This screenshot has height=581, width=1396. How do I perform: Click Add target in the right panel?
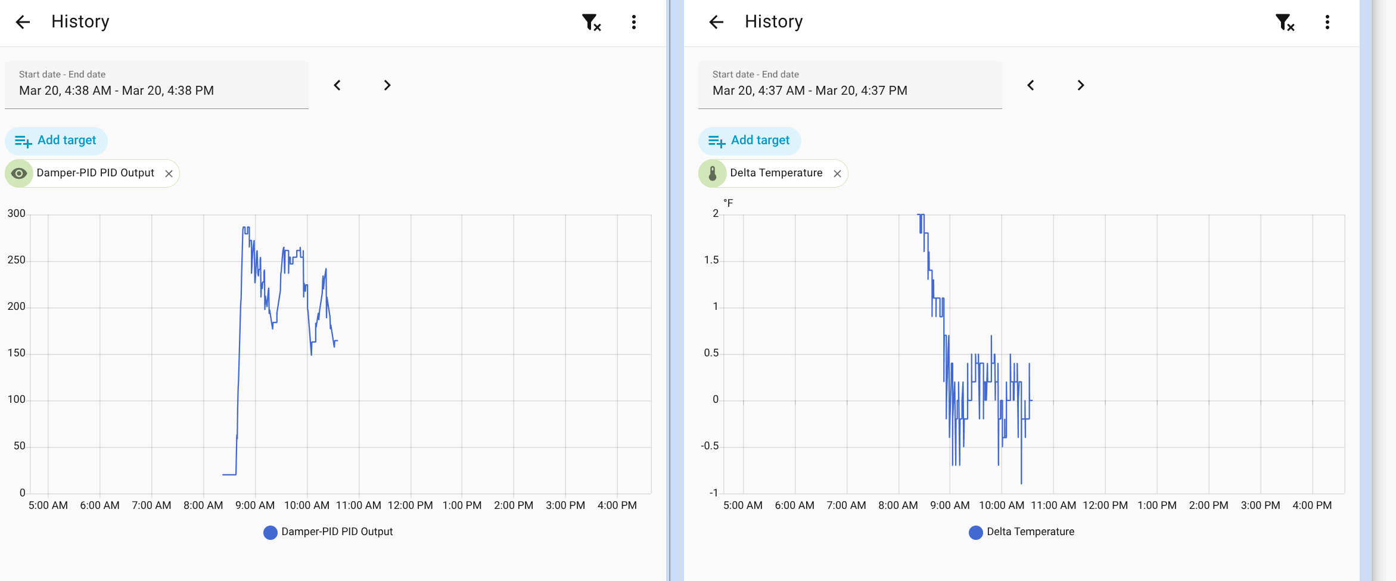750,141
